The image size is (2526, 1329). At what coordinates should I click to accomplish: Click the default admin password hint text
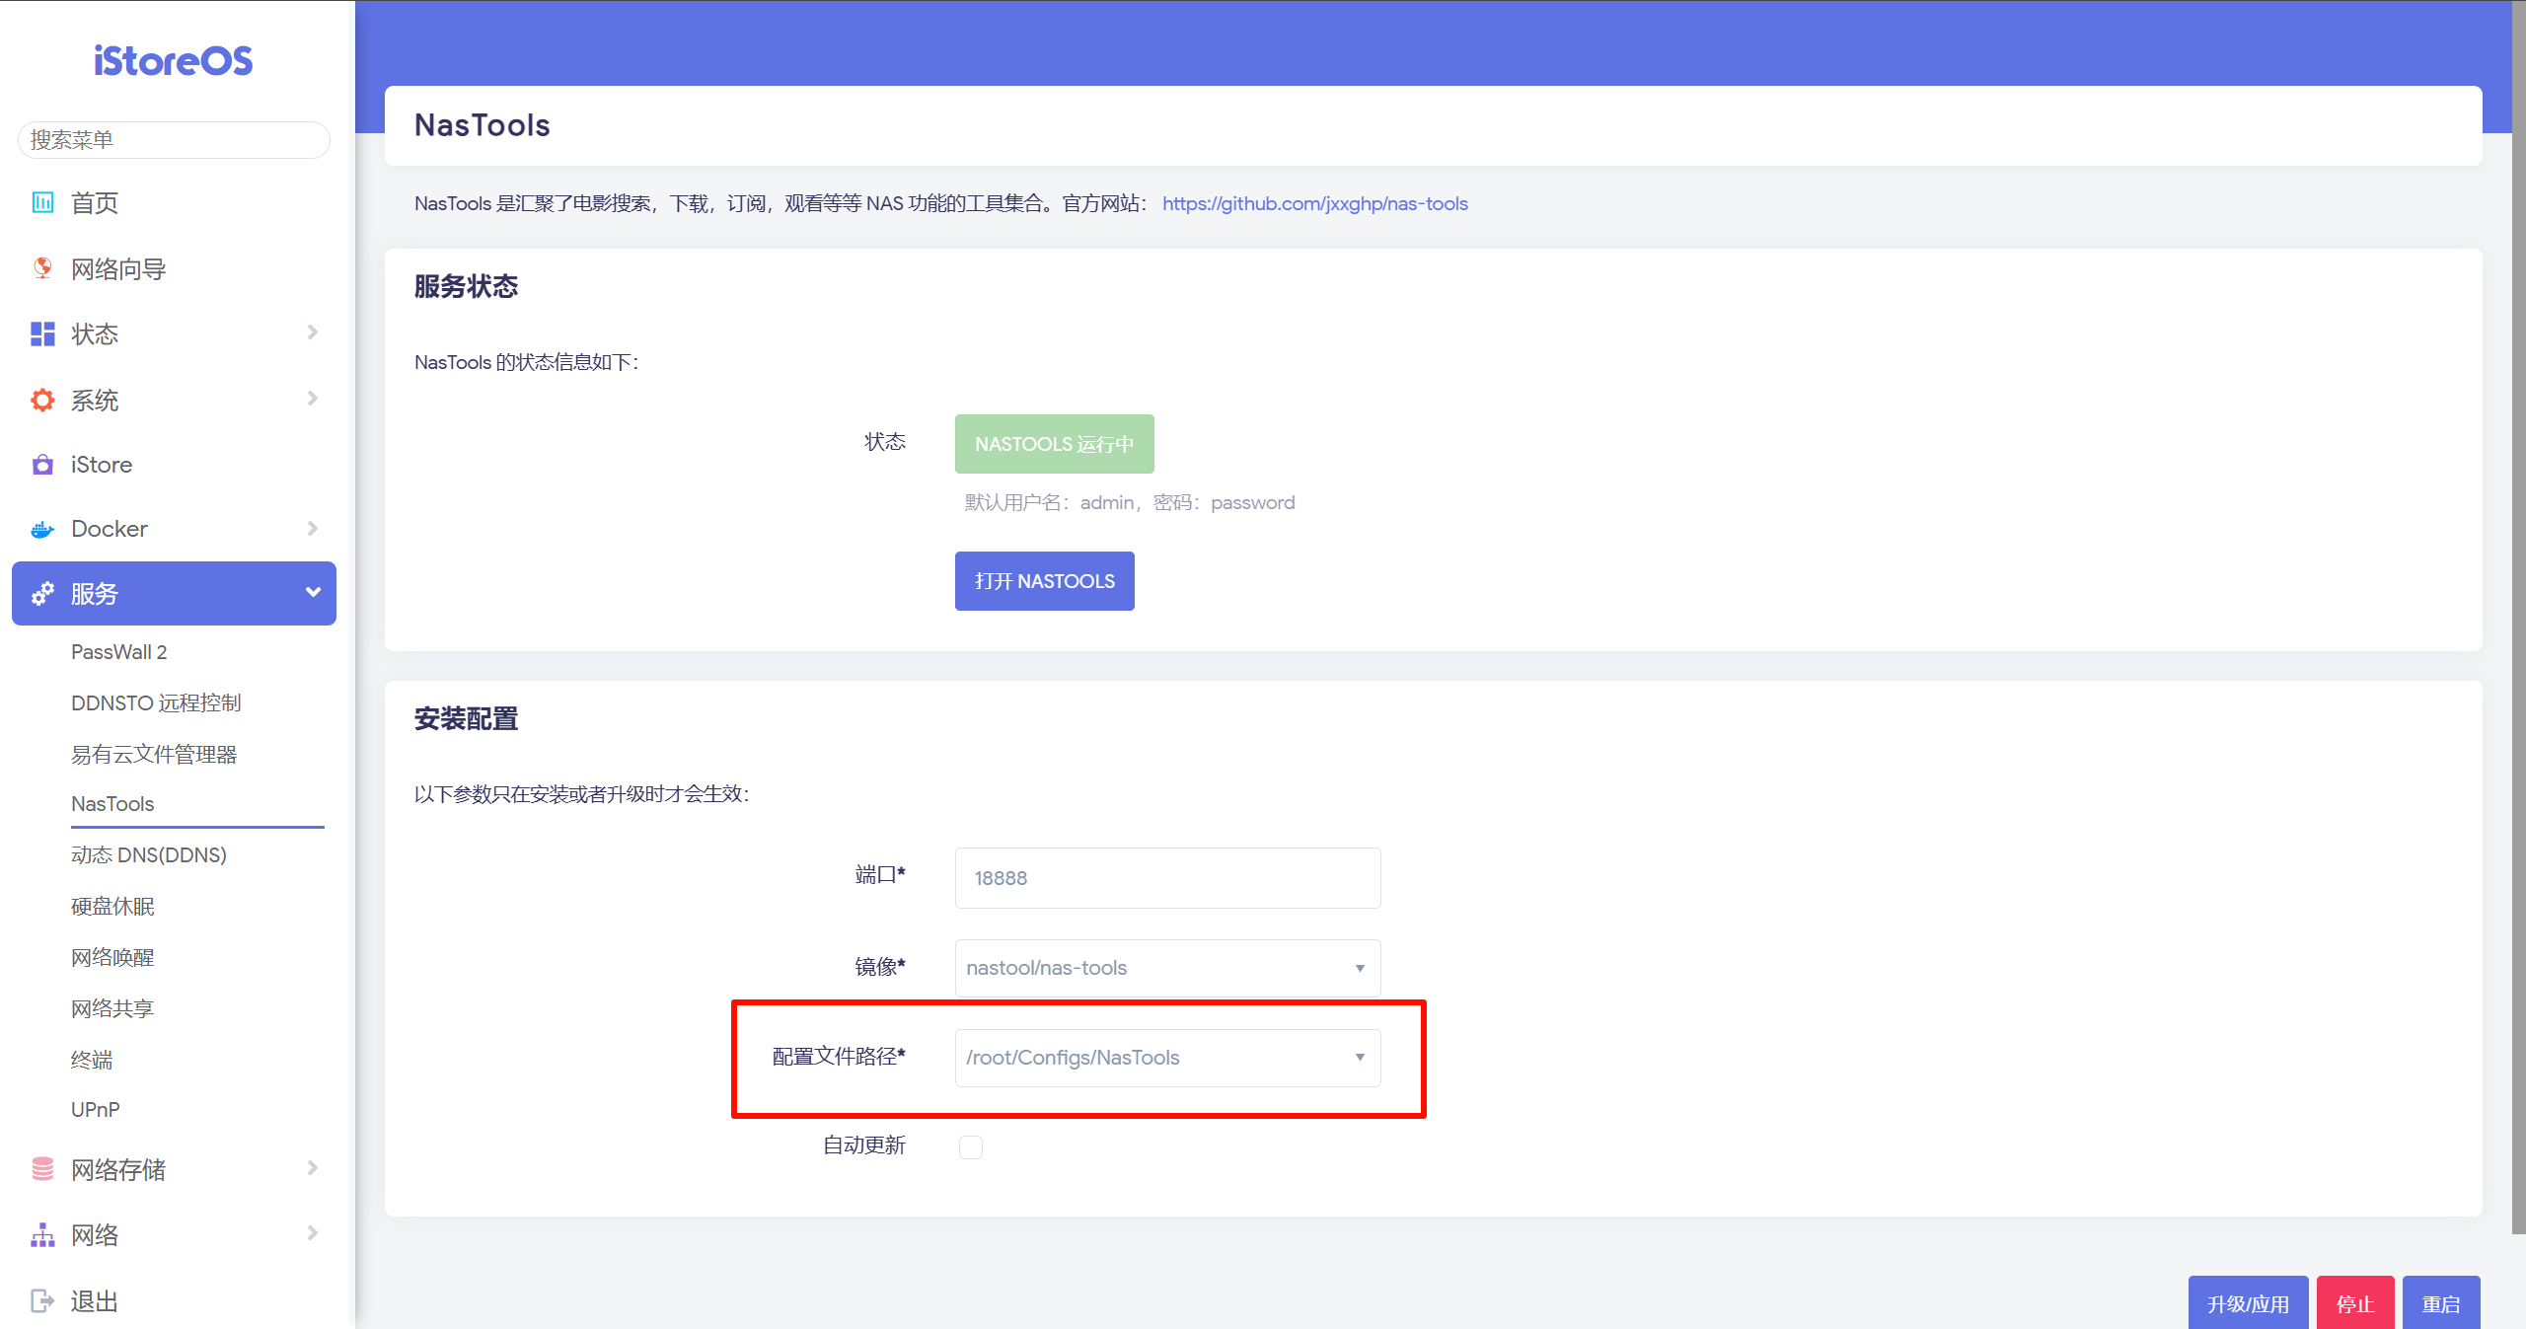(x=1130, y=503)
